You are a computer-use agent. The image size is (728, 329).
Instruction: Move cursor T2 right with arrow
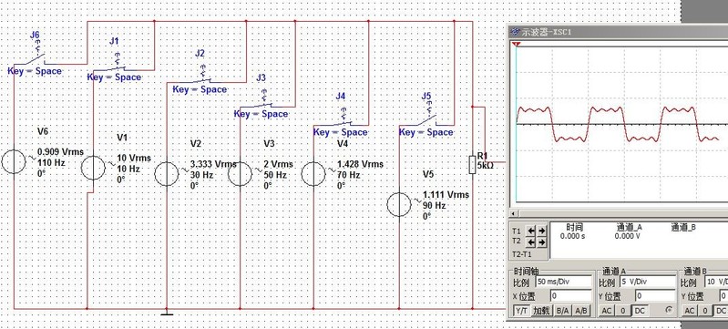tap(541, 242)
